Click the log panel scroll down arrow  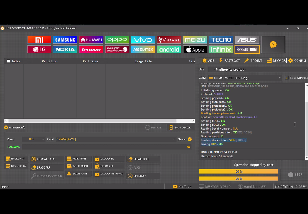(307, 158)
